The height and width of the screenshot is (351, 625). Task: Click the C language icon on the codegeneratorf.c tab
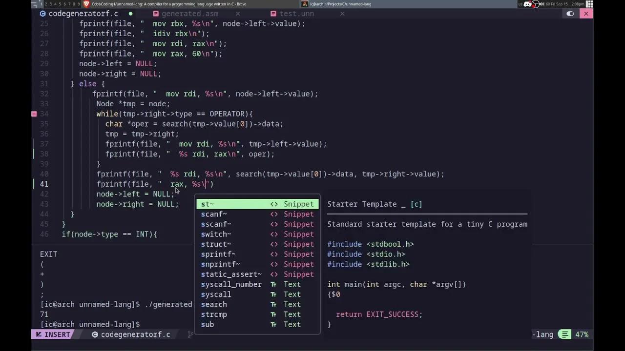(43, 14)
